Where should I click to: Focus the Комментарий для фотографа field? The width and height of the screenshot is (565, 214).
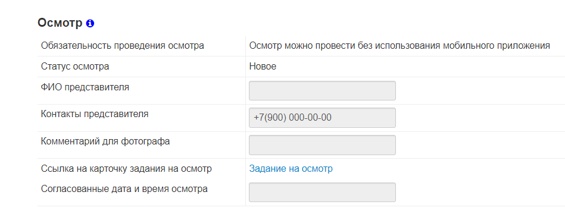pyautogui.click(x=322, y=145)
